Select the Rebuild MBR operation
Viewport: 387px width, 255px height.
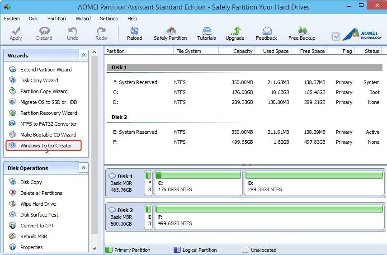[x=28, y=236]
